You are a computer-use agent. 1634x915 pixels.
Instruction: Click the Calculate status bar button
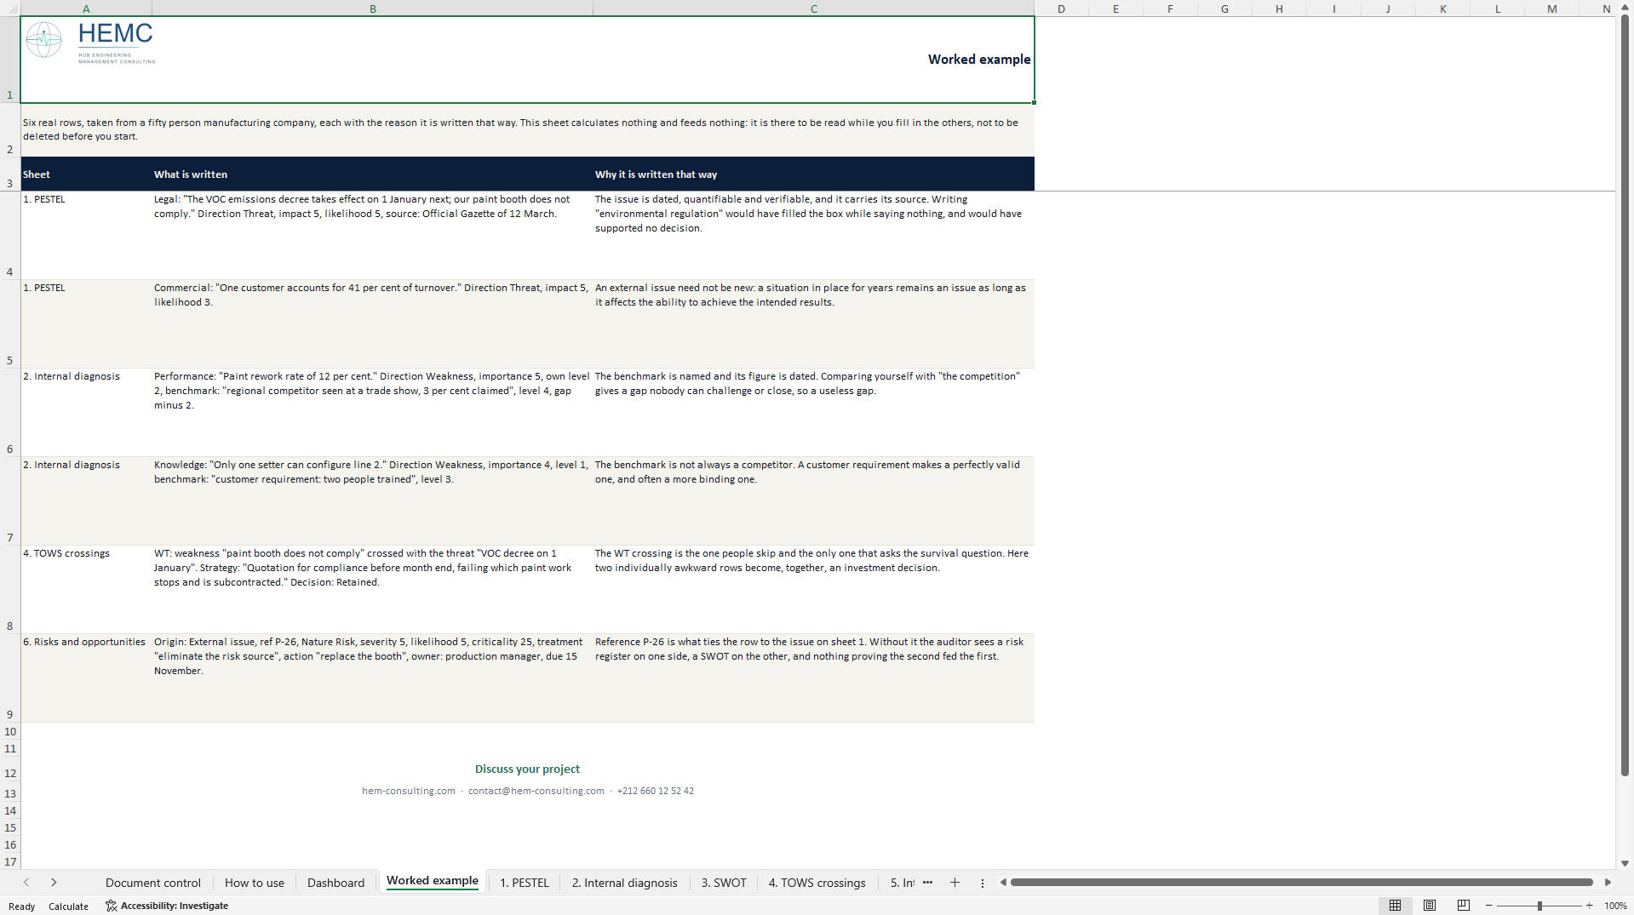coord(68,906)
